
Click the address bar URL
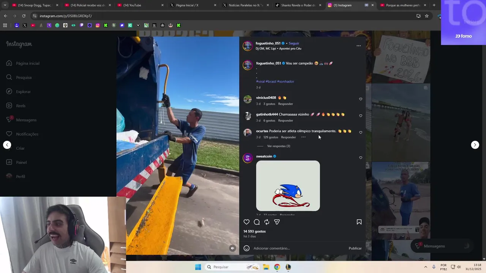coord(66,16)
